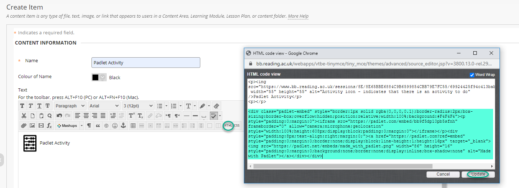Click numbered list icon
Screen dimensions: 519x188
pyautogui.click(x=174, y=106)
